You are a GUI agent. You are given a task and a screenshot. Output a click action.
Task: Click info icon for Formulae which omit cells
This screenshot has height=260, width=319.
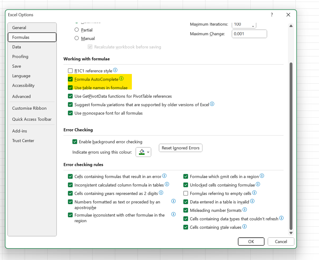(x=262, y=176)
